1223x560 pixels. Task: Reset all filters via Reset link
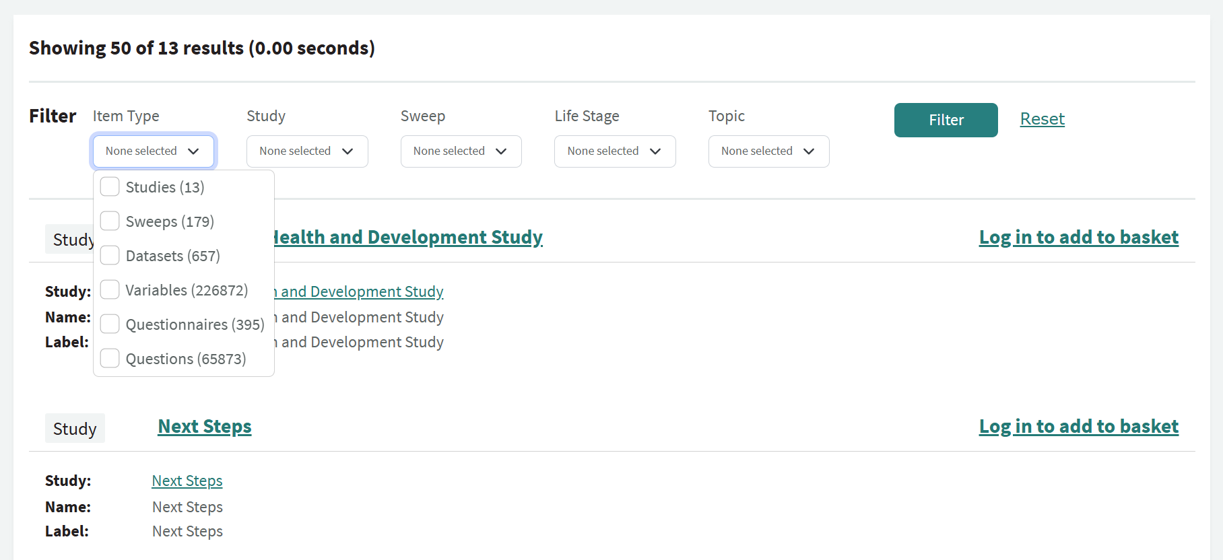pyautogui.click(x=1042, y=119)
